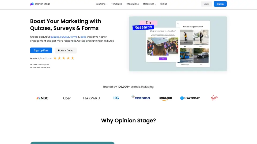Follow the polls link
This screenshot has width=257, height=144.
tap(83, 37)
